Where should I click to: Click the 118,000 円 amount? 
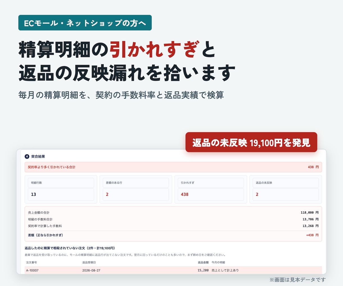click(x=310, y=213)
